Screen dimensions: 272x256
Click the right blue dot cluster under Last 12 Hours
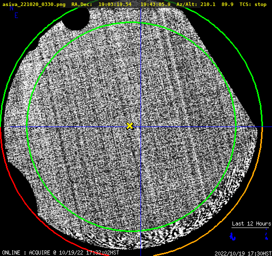pyautogui.click(x=266, y=234)
